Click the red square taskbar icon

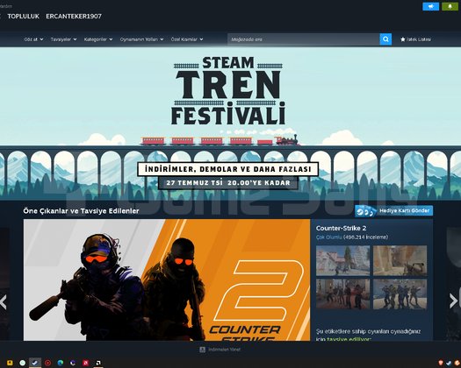(x=85, y=363)
